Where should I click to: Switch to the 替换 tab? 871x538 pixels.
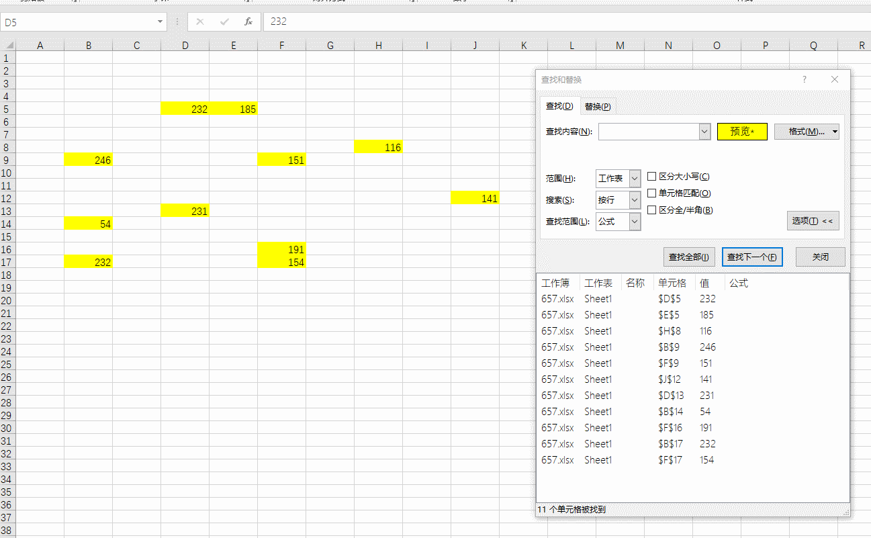tap(598, 106)
